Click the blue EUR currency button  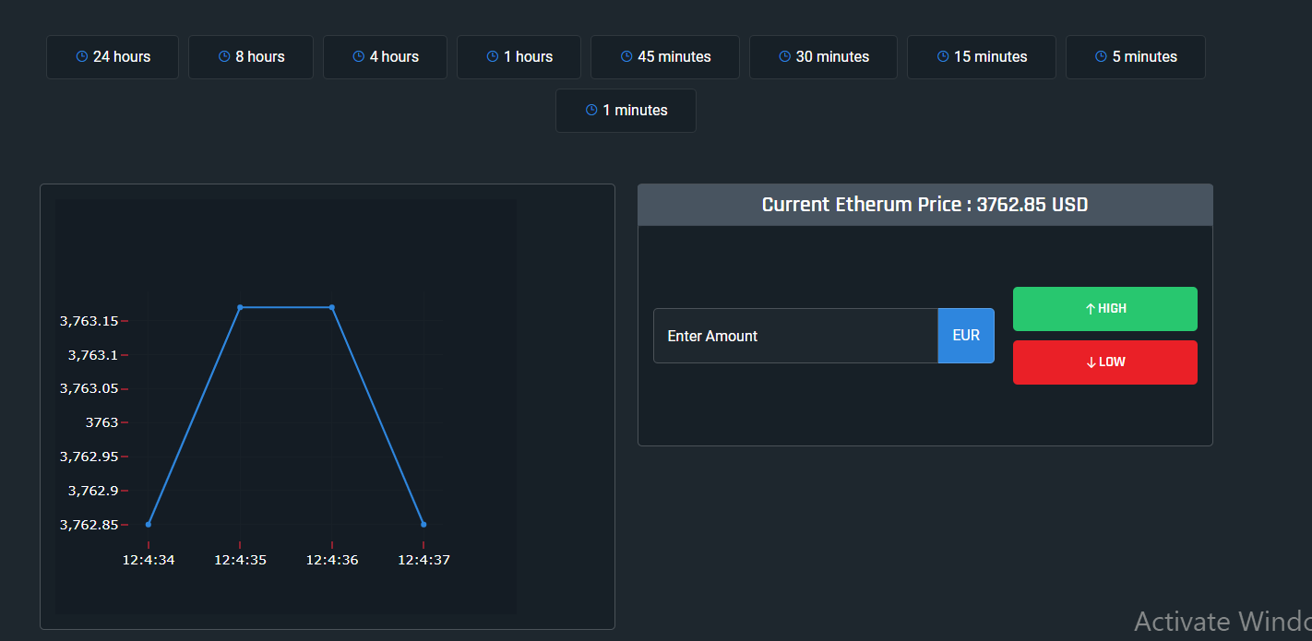click(x=966, y=336)
